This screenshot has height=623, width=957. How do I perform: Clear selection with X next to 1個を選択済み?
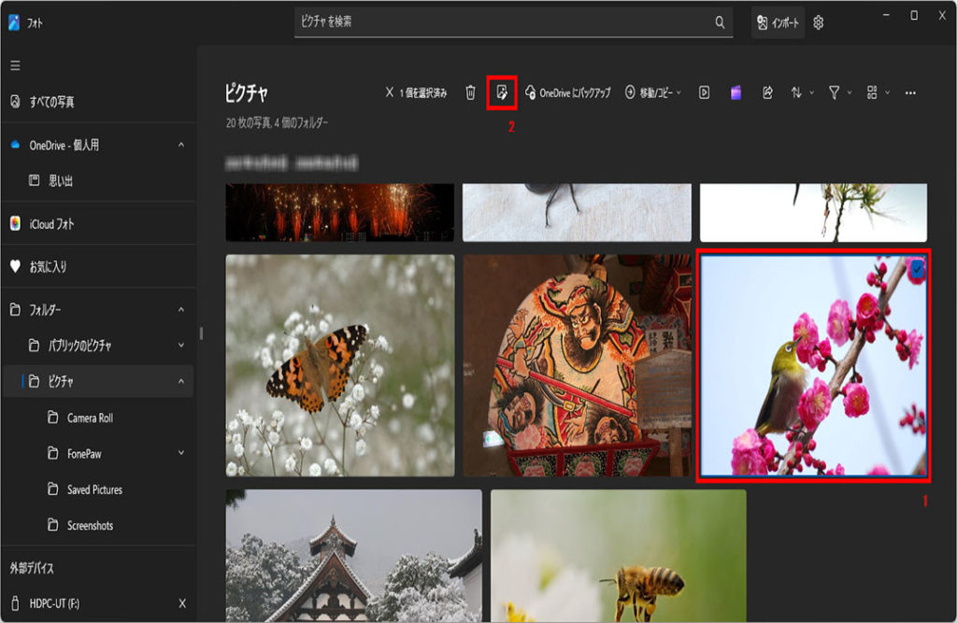click(x=390, y=92)
